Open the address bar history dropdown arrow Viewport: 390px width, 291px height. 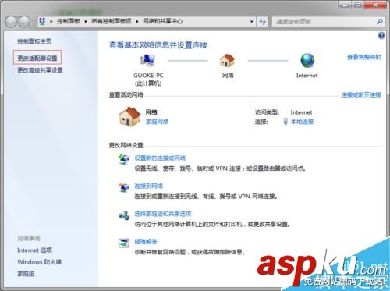click(252, 22)
